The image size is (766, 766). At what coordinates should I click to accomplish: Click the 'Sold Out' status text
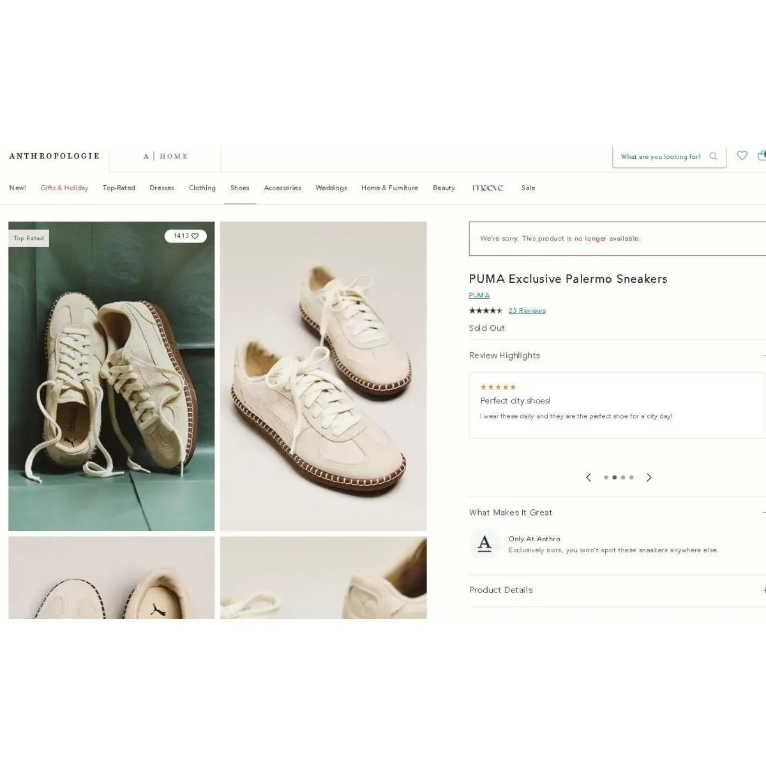click(x=487, y=328)
